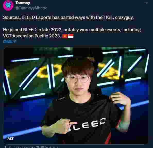Click the Singapore flag emoji
The image size is (153, 148).
tap(71, 36)
